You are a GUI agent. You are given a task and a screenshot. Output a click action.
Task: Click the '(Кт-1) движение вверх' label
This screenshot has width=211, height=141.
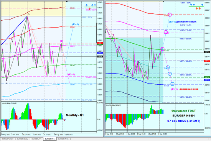(x=183, y=21)
